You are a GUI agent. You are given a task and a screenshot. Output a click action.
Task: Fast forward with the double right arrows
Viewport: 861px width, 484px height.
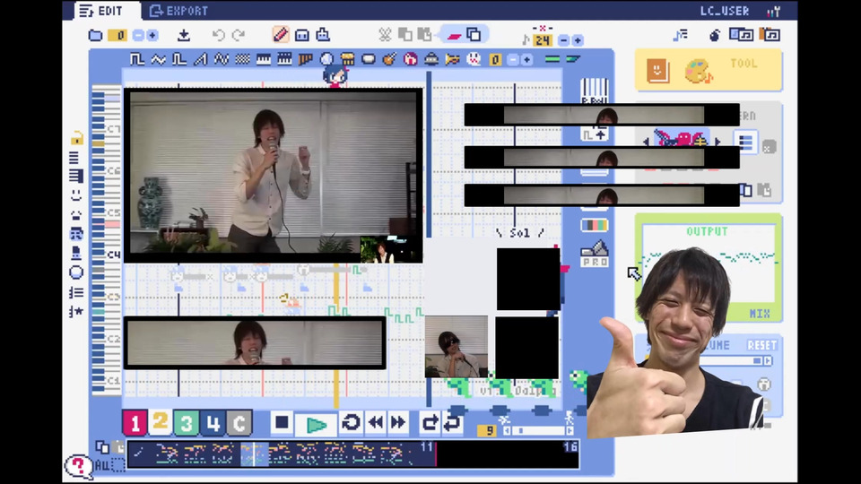(398, 422)
